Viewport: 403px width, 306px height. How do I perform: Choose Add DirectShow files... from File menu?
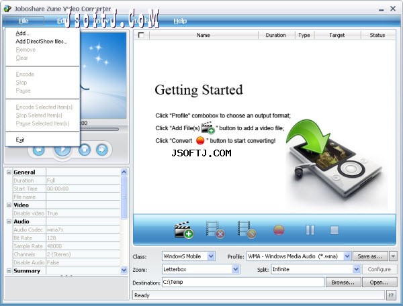tap(42, 42)
